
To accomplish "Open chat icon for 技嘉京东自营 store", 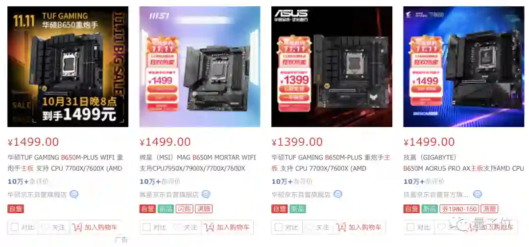I will point(477,195).
